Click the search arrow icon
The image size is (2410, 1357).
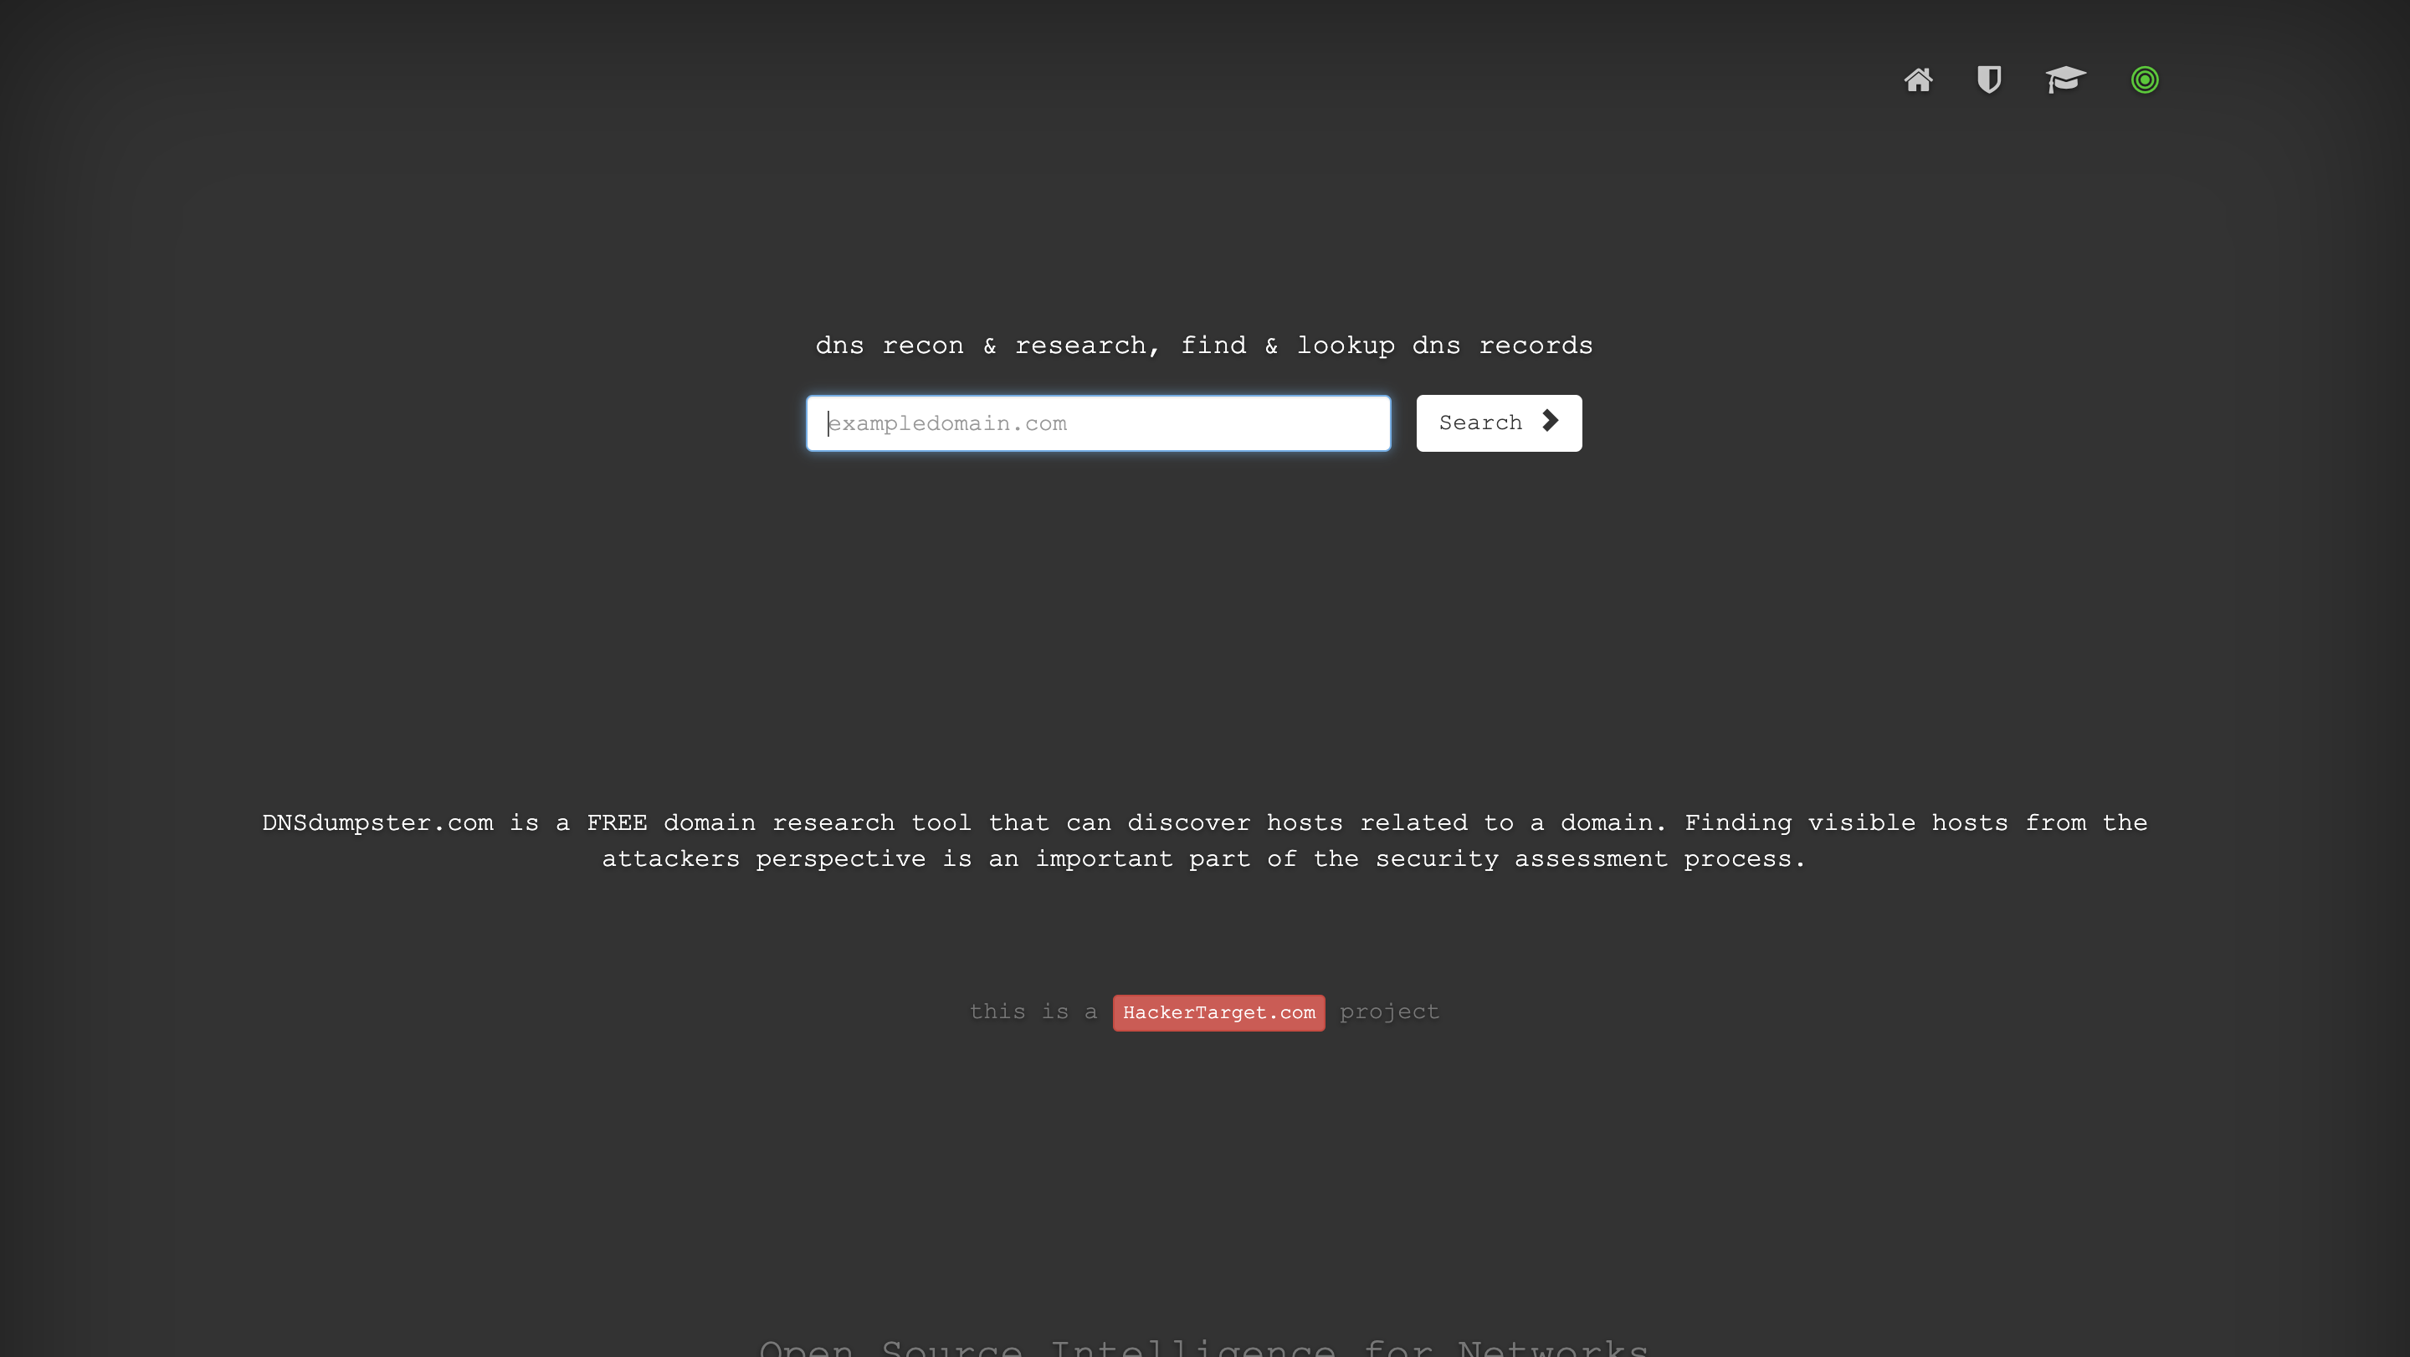coord(1551,420)
